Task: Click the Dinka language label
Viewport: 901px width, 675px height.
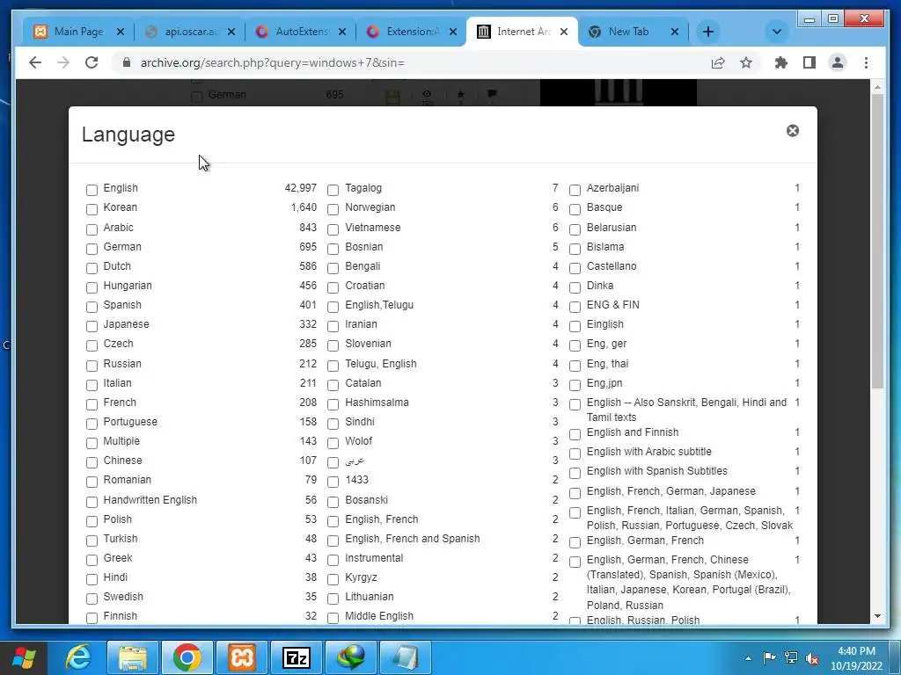Action: click(600, 286)
